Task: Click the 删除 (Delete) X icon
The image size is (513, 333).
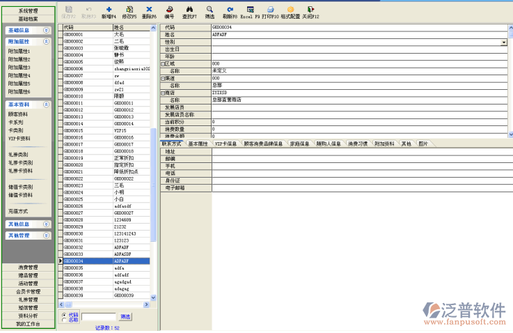Action: [x=149, y=8]
